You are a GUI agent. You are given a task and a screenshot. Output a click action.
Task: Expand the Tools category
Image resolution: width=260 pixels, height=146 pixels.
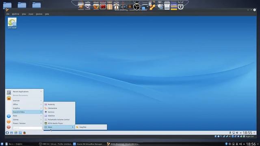tap(27, 116)
